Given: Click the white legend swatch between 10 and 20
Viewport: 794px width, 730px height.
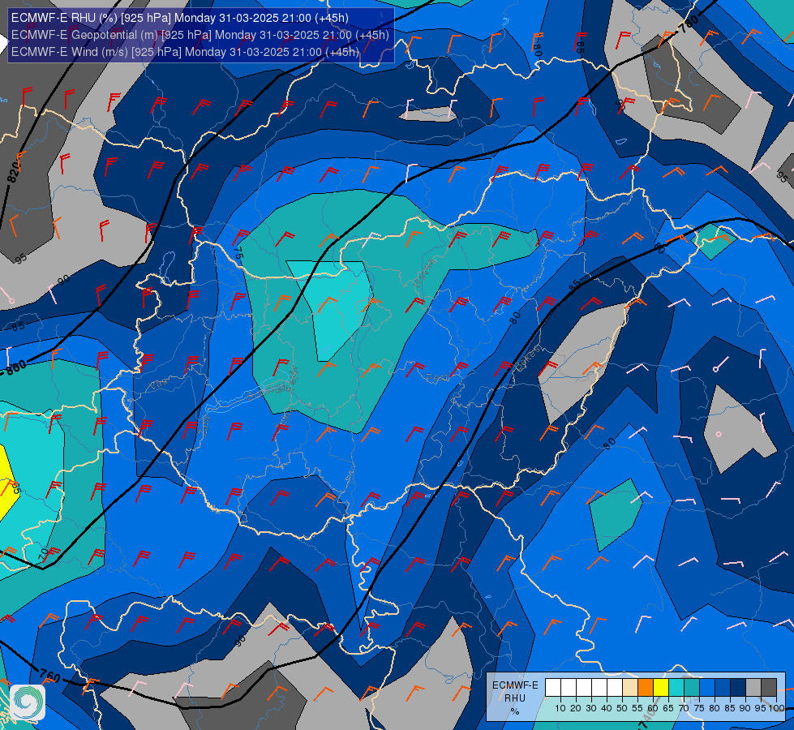Looking at the screenshot, I should 569,687.
